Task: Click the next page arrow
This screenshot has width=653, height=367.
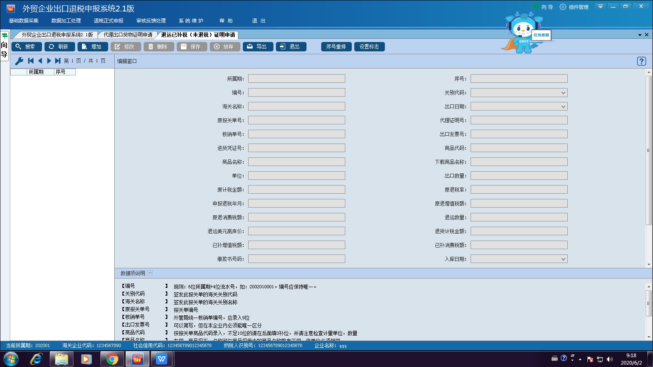Action: 49,61
